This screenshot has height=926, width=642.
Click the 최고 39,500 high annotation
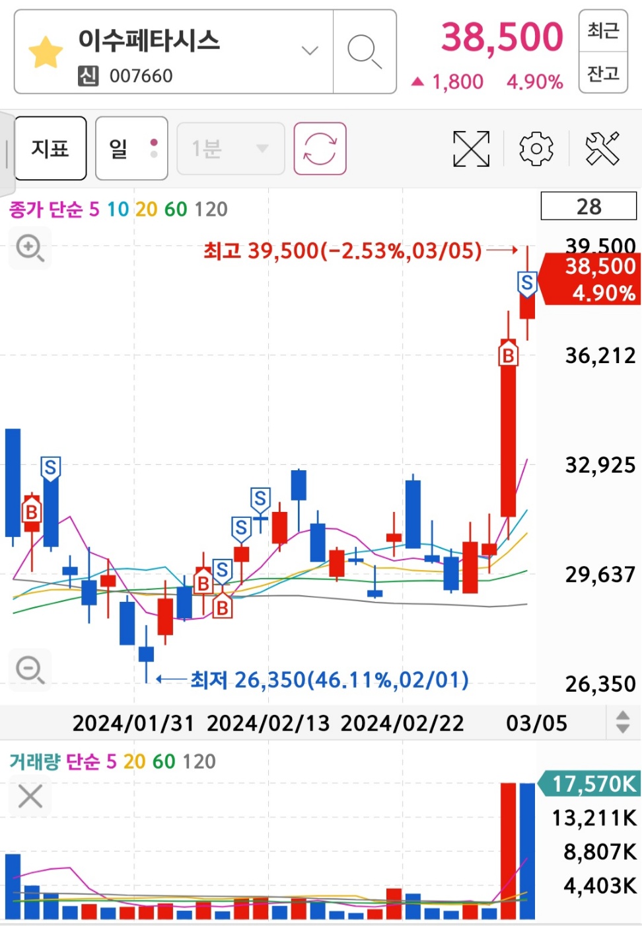343,251
